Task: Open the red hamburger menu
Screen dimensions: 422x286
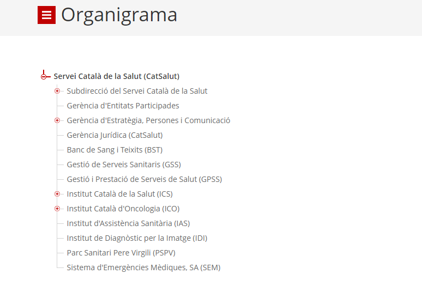Action: point(46,15)
